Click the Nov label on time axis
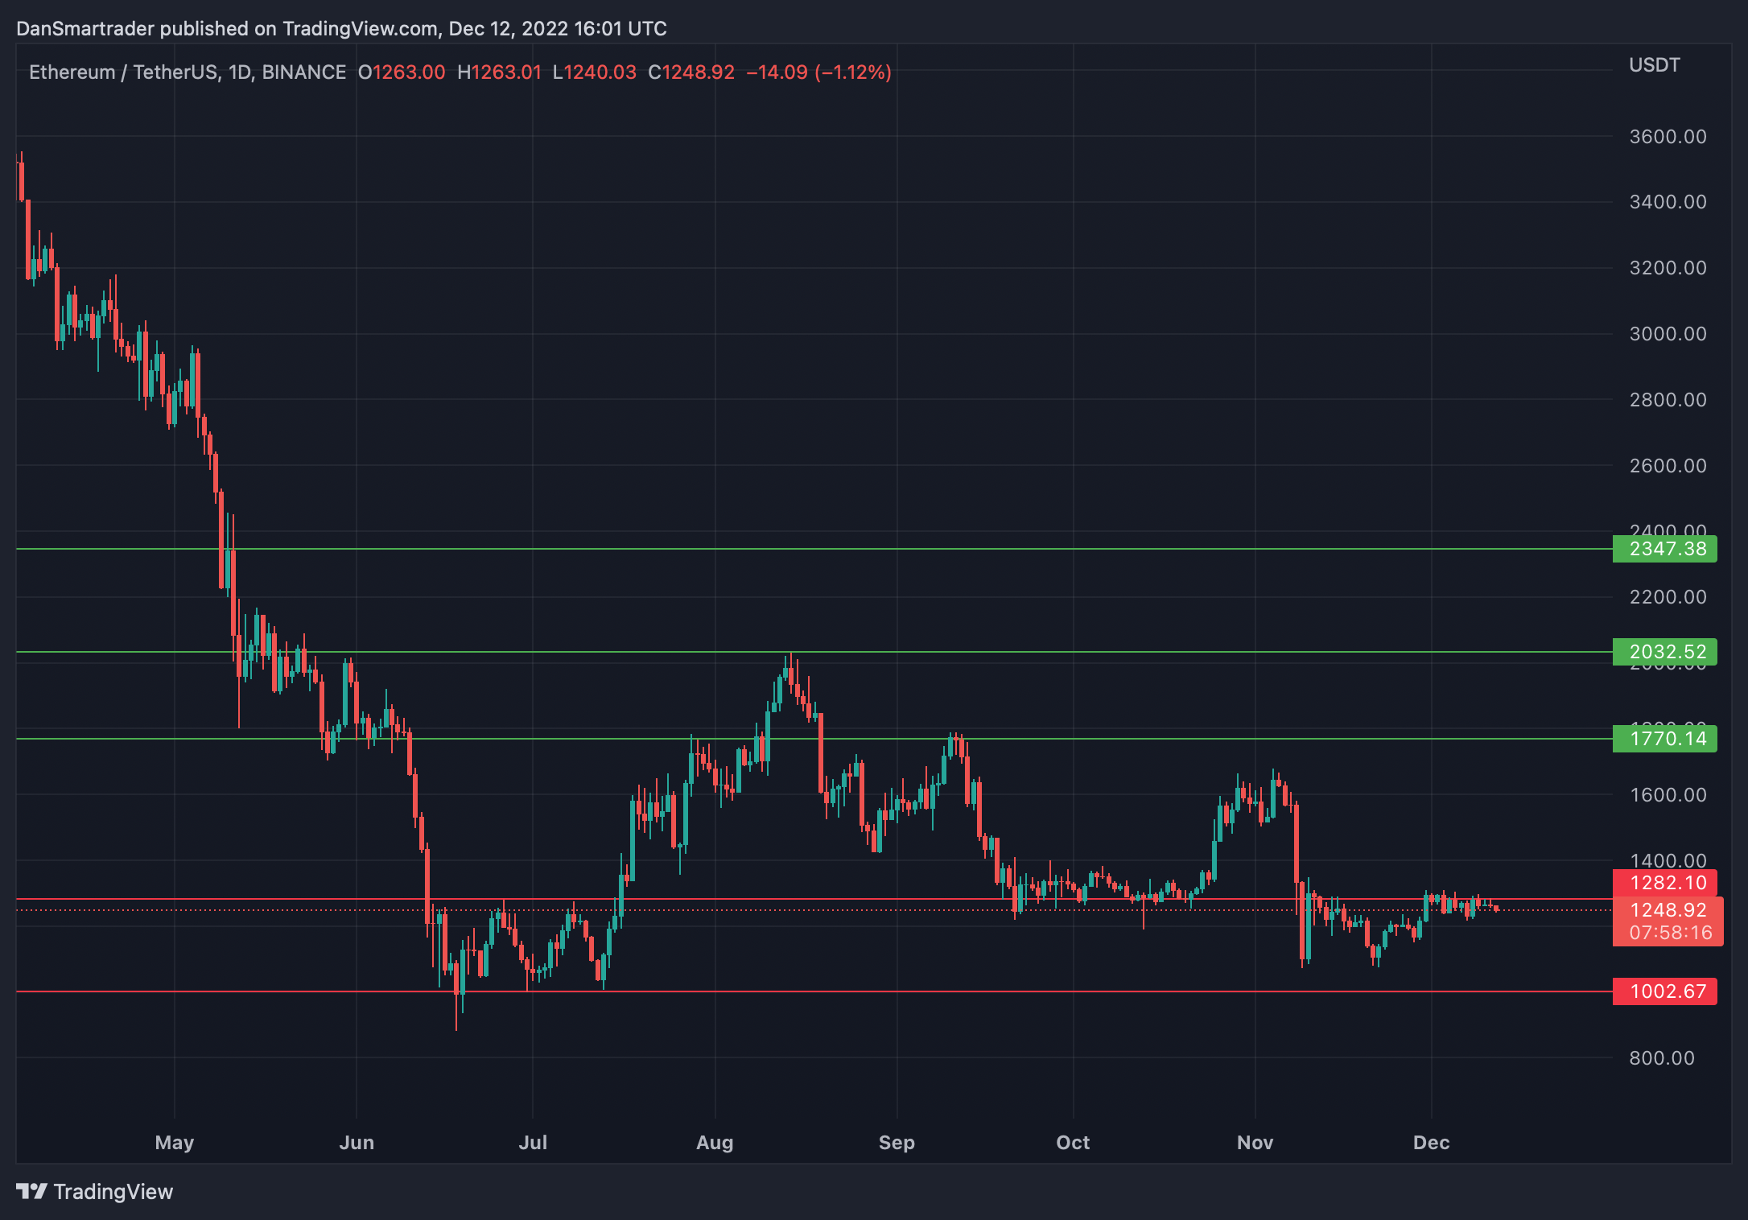The width and height of the screenshot is (1748, 1220). coord(1255,1143)
